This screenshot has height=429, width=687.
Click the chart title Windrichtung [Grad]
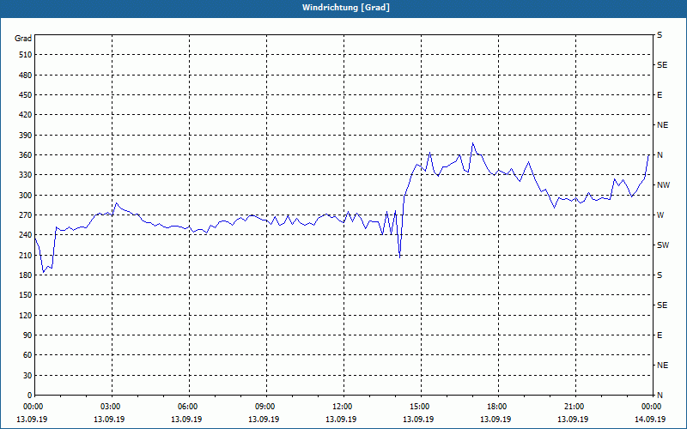point(346,8)
